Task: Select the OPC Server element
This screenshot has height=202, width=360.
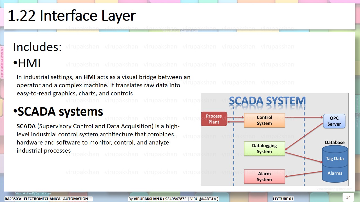Action: click(x=334, y=121)
